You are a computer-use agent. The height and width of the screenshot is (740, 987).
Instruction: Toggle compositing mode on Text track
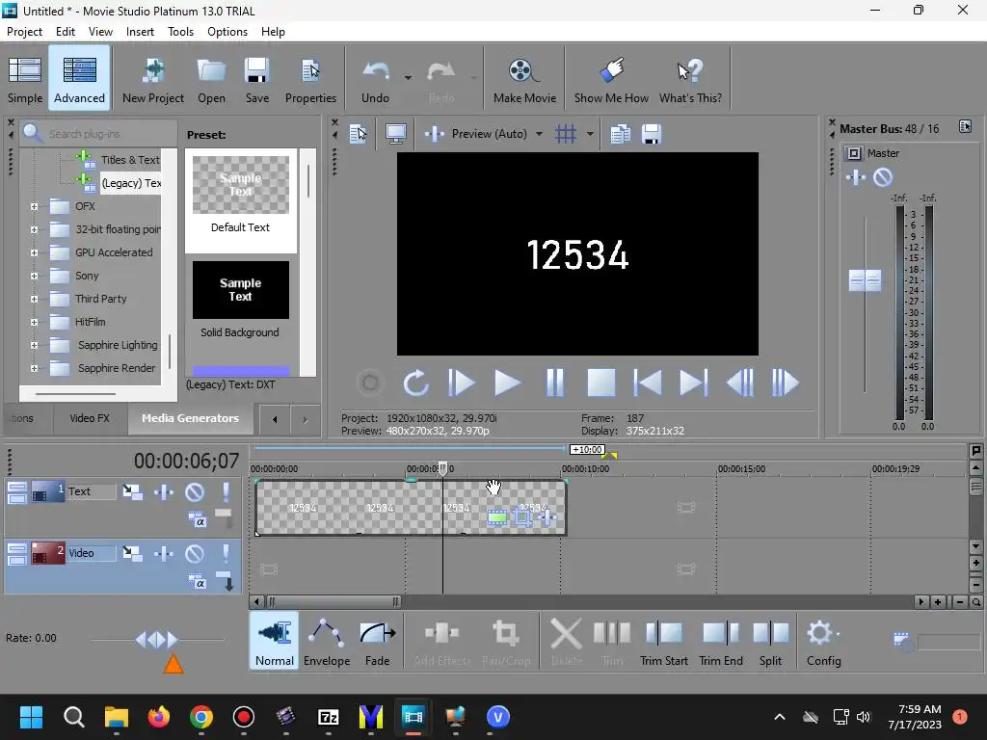click(x=197, y=519)
